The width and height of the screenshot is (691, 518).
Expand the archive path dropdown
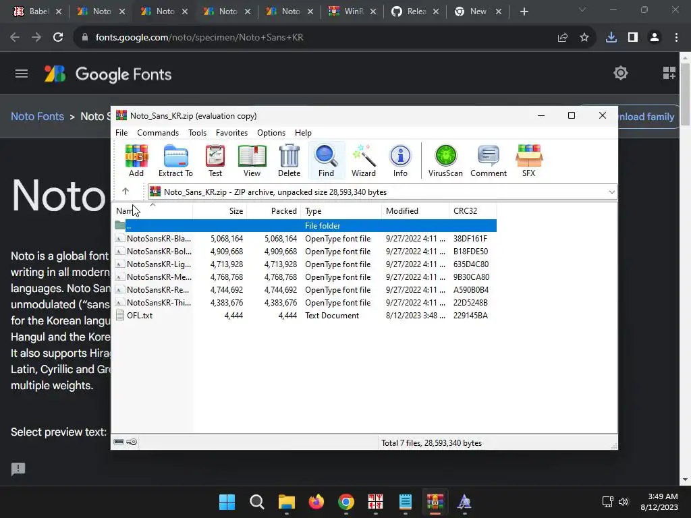point(611,192)
